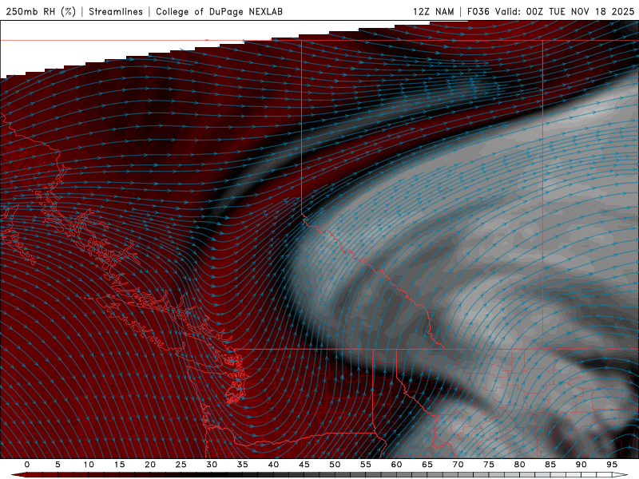Click the '80' value on the color scale
639x479 pixels.
click(519, 465)
